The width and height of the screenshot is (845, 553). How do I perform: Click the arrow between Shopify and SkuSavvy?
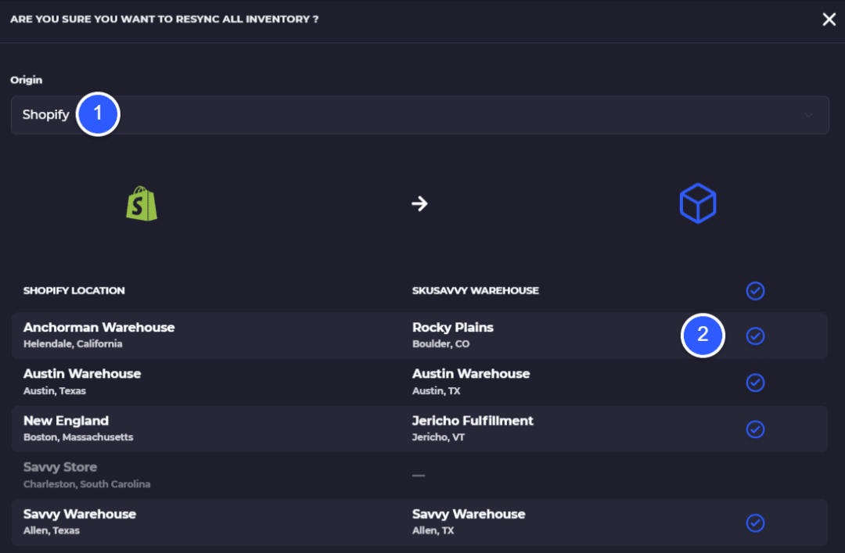click(419, 203)
